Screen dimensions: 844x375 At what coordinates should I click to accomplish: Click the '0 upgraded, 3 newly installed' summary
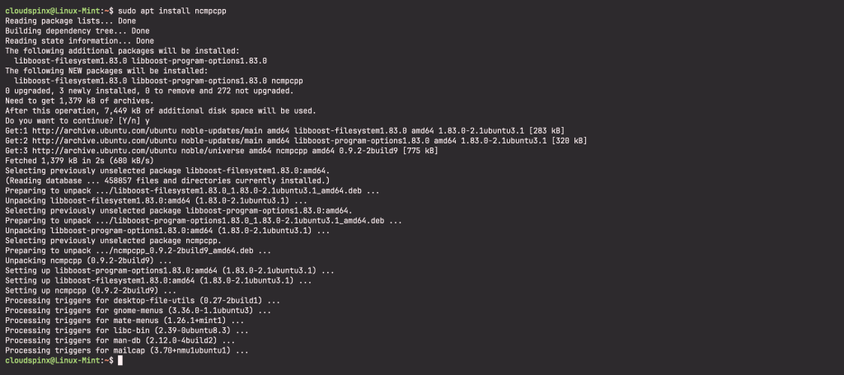point(150,91)
